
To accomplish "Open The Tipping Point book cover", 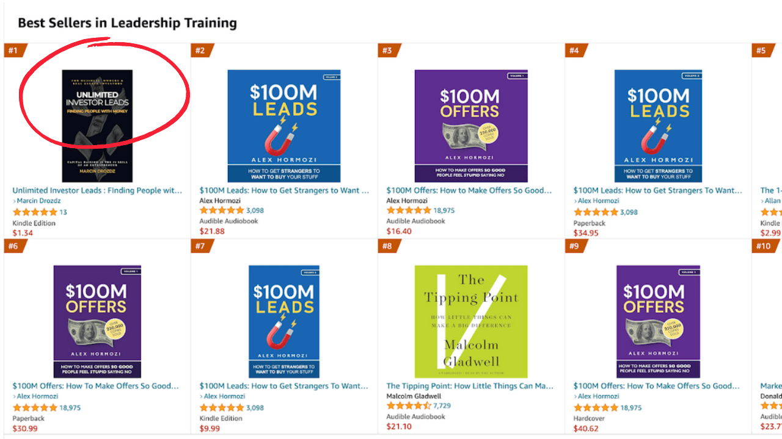I will point(471,321).
